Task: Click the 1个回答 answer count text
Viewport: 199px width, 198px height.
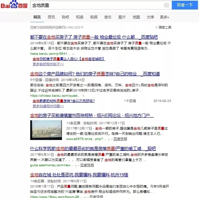Action: (130, 101)
